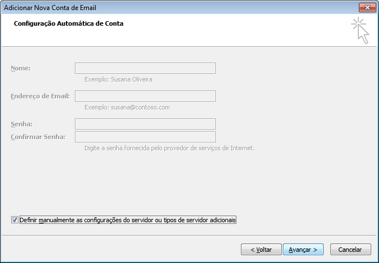Click the cursor sparkle icon in the header

[361, 30]
